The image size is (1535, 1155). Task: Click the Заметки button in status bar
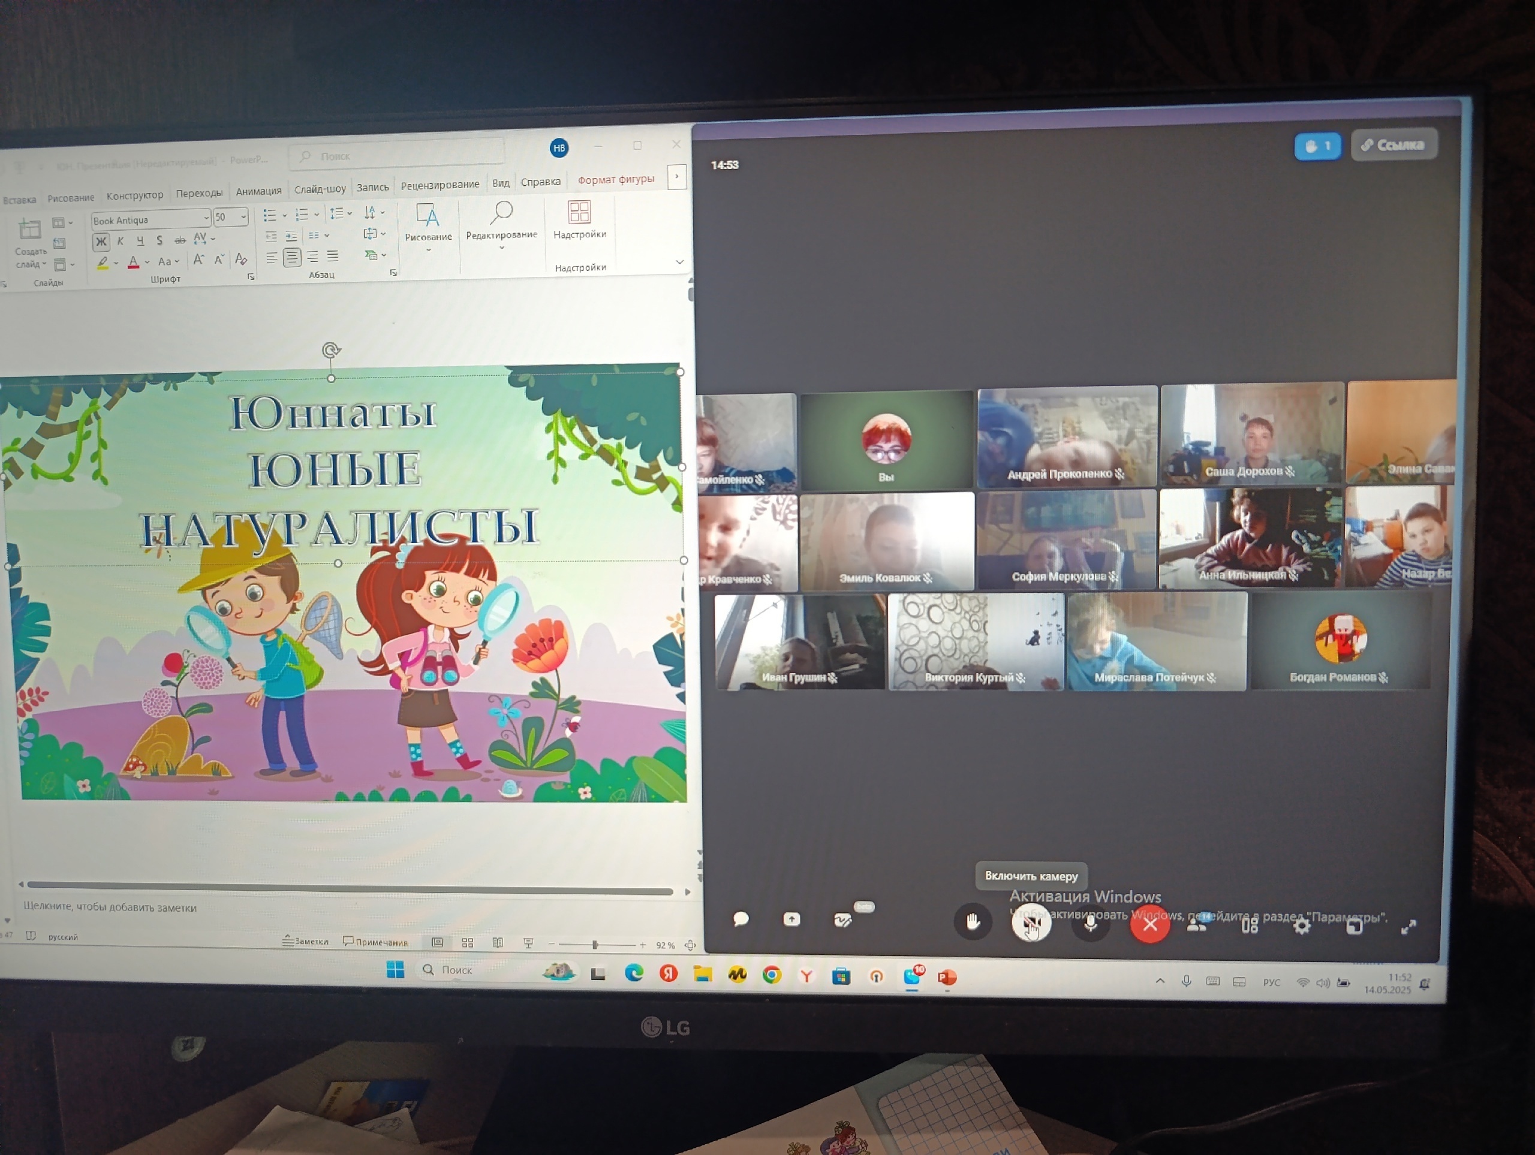(305, 940)
